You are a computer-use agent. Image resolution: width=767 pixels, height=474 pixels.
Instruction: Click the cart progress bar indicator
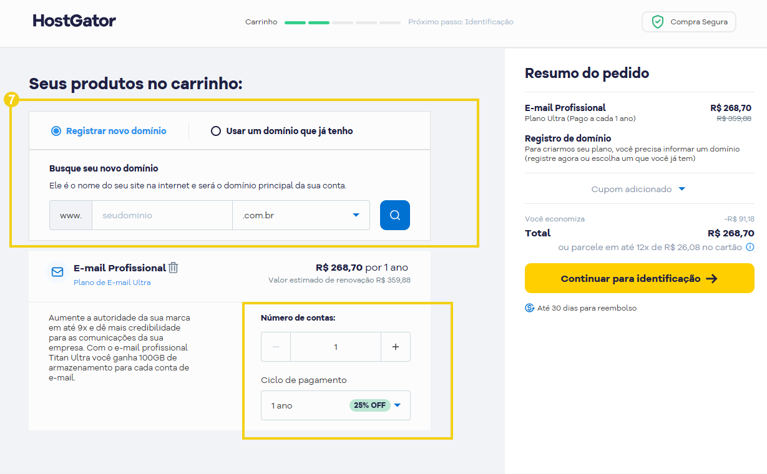click(x=343, y=22)
